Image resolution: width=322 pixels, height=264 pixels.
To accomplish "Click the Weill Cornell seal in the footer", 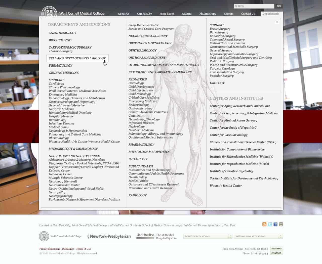I will [44, 236].
